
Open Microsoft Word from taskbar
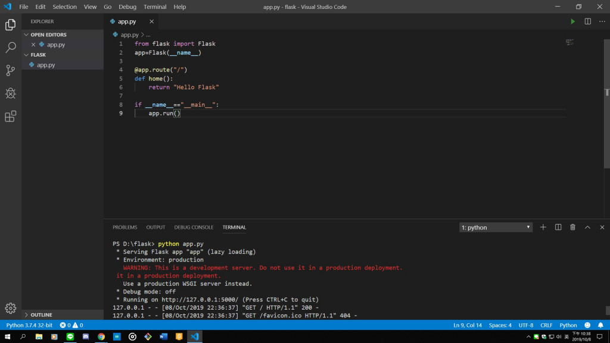[163, 337]
